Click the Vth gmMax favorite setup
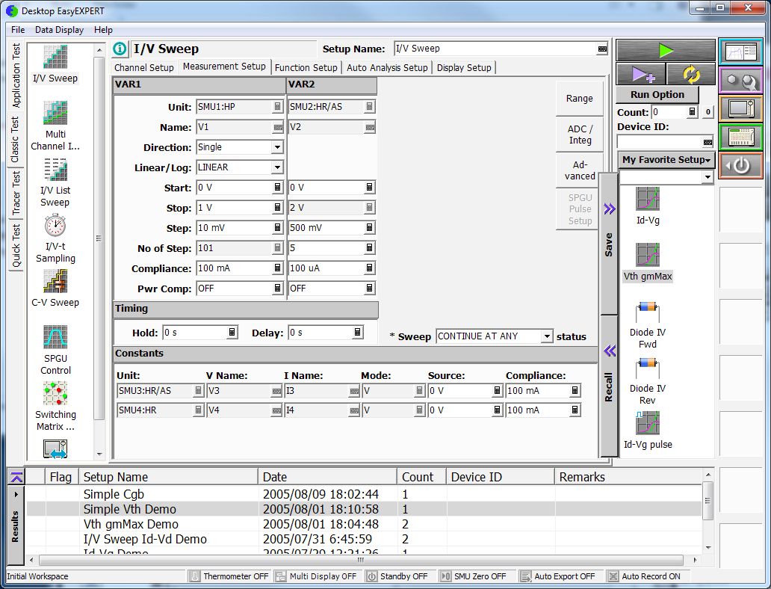 pos(648,256)
